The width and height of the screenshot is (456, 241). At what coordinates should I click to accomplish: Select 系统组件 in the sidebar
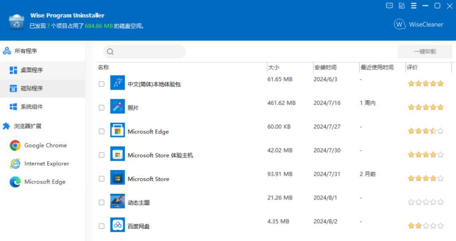(x=43, y=107)
